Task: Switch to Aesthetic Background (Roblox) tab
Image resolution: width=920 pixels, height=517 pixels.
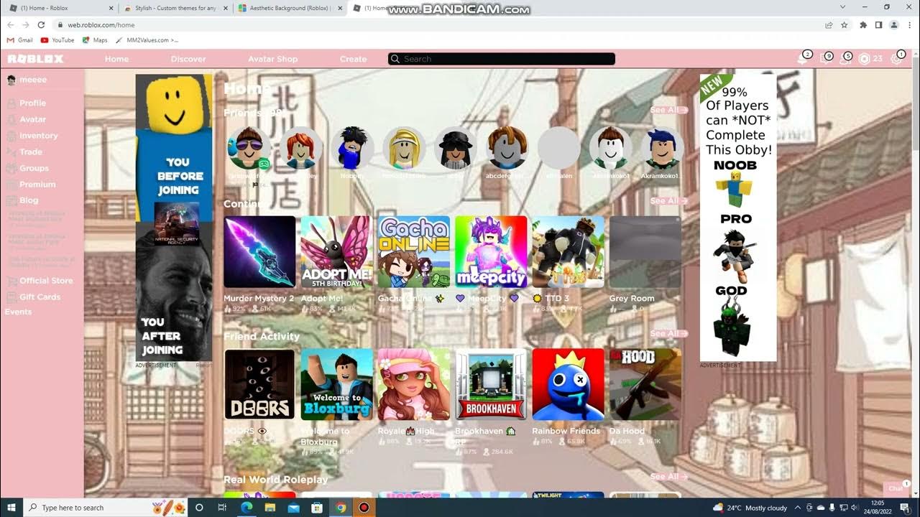Action: [289, 8]
